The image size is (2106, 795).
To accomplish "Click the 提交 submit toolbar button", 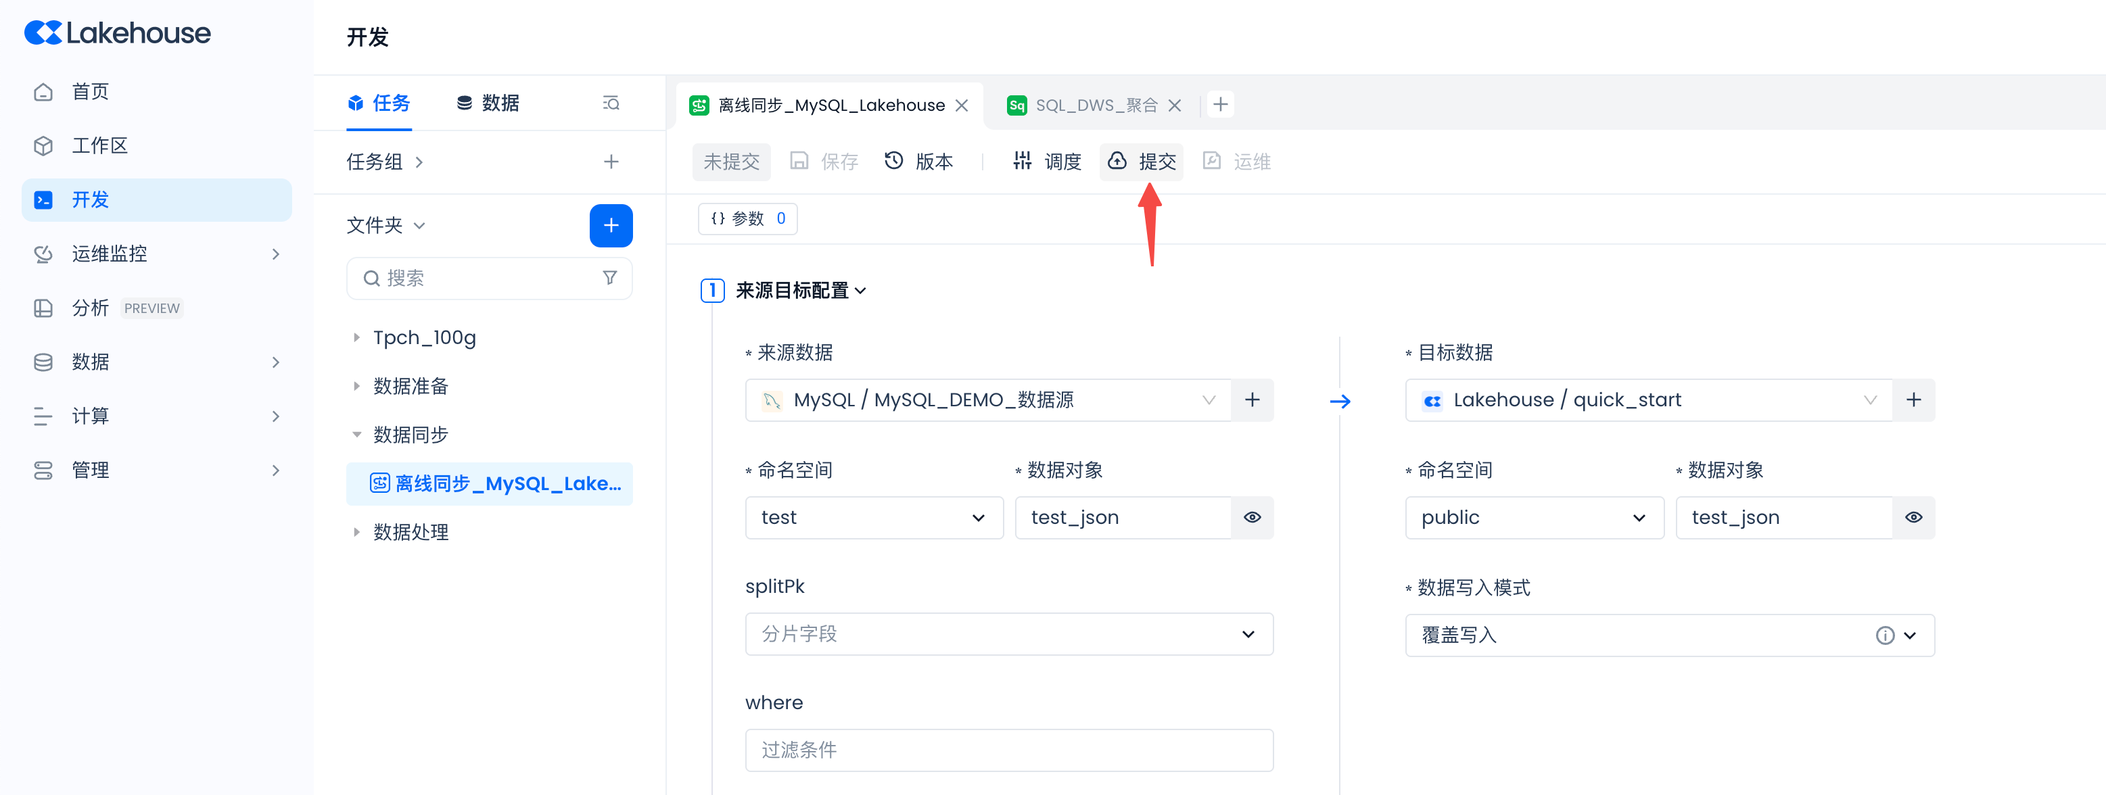I will coord(1142,162).
